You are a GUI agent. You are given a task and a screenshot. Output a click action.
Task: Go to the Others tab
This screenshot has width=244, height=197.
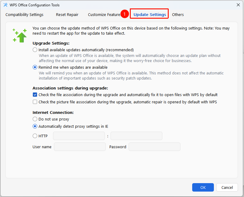pyautogui.click(x=178, y=15)
